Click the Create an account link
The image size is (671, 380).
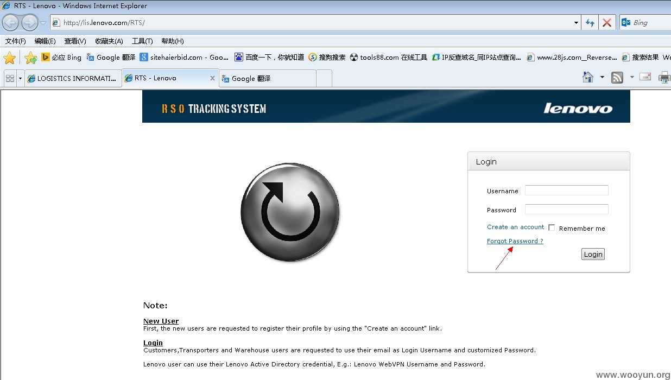click(x=515, y=227)
